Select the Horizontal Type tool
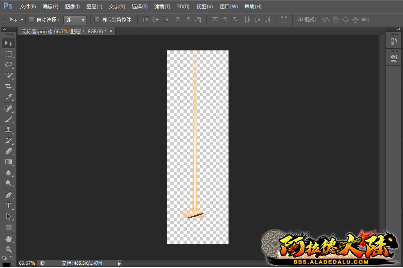Screen dimensions: 403x268 click(x=9, y=205)
